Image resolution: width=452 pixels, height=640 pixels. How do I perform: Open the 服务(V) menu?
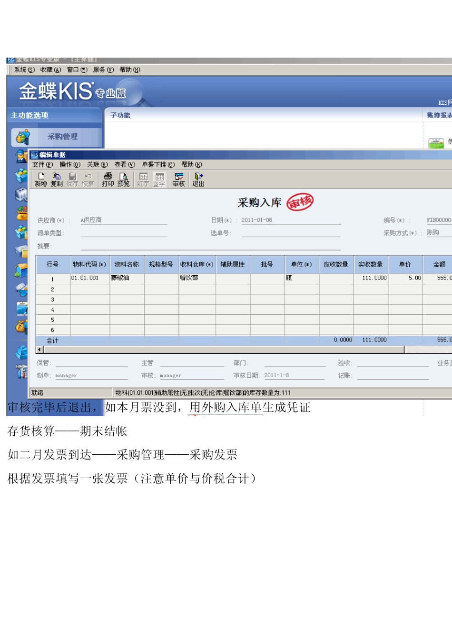(x=103, y=70)
